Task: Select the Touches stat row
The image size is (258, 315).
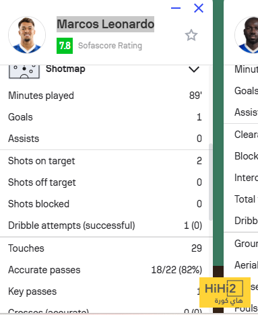Action: [x=105, y=248]
